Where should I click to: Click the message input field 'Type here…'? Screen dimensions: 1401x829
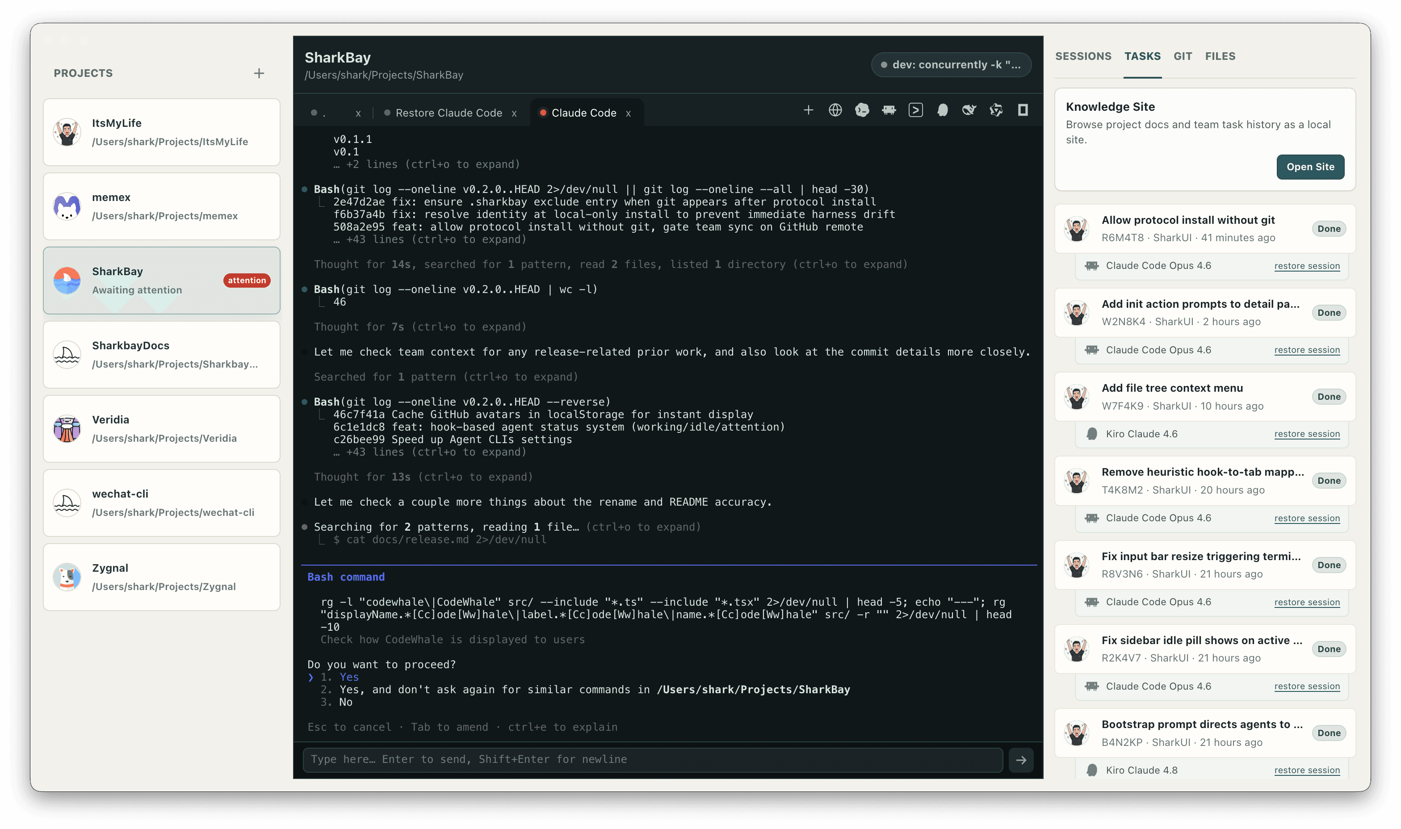(652, 760)
